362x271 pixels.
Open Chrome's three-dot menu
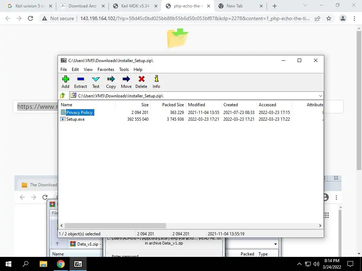354,18
